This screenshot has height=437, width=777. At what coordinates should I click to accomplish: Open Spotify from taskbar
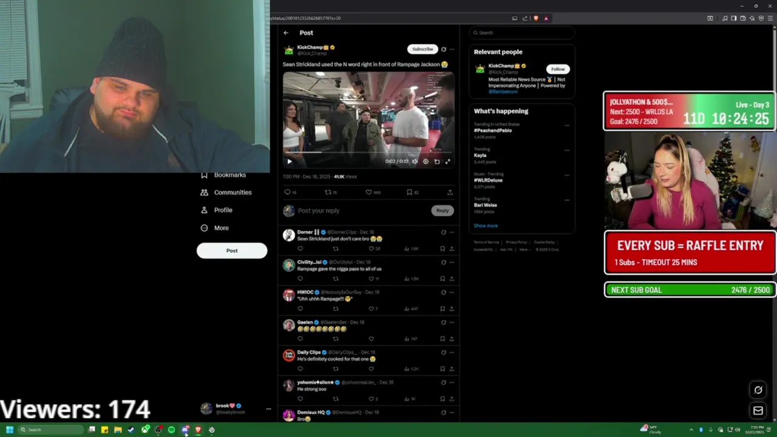(x=172, y=430)
